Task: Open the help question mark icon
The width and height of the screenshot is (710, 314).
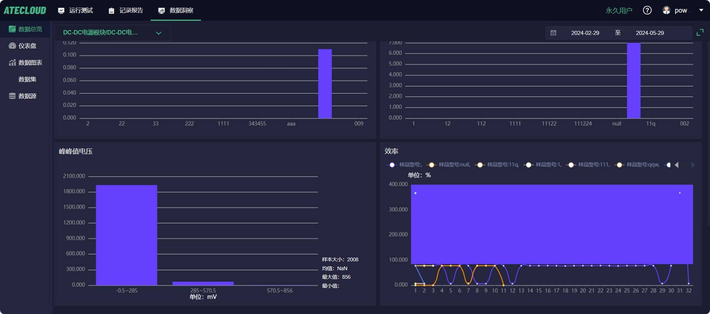Action: 647,10
